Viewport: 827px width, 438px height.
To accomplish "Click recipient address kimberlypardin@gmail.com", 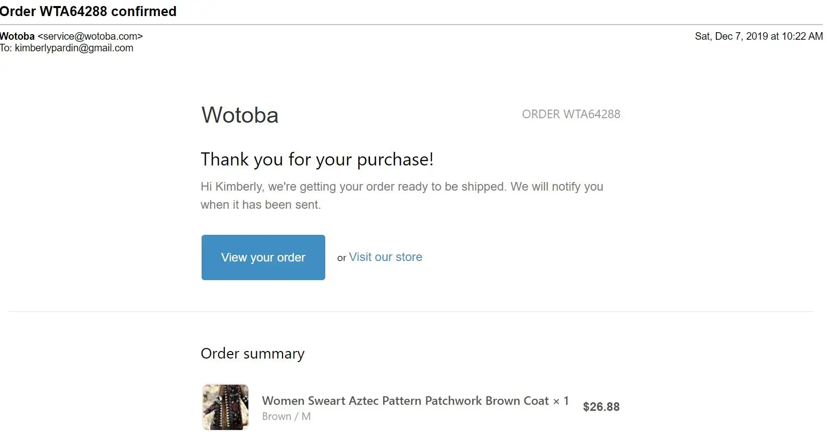I will click(x=74, y=48).
